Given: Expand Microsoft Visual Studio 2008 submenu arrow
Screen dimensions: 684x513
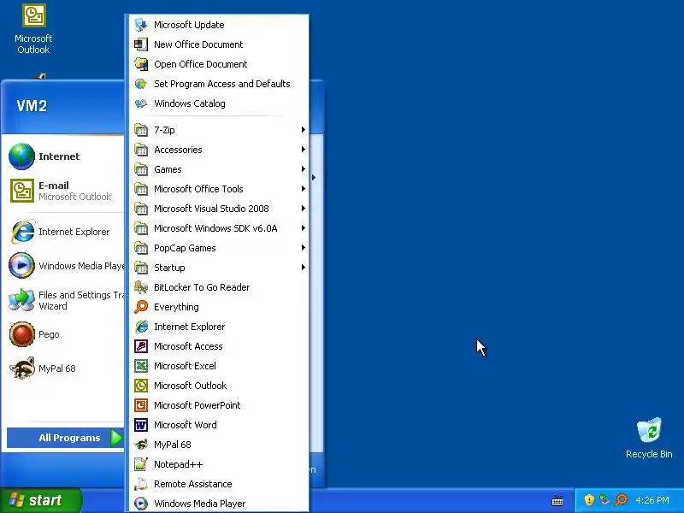Looking at the screenshot, I should point(304,208).
